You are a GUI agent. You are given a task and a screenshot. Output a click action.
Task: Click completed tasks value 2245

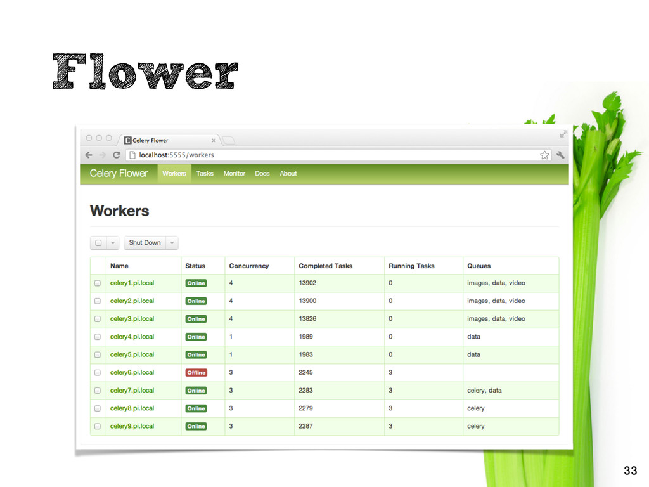(306, 372)
